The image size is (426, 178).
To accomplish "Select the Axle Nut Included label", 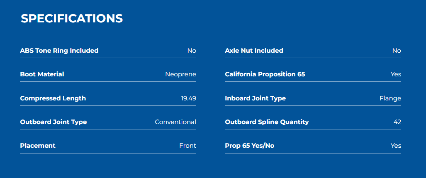I will [x=254, y=51].
